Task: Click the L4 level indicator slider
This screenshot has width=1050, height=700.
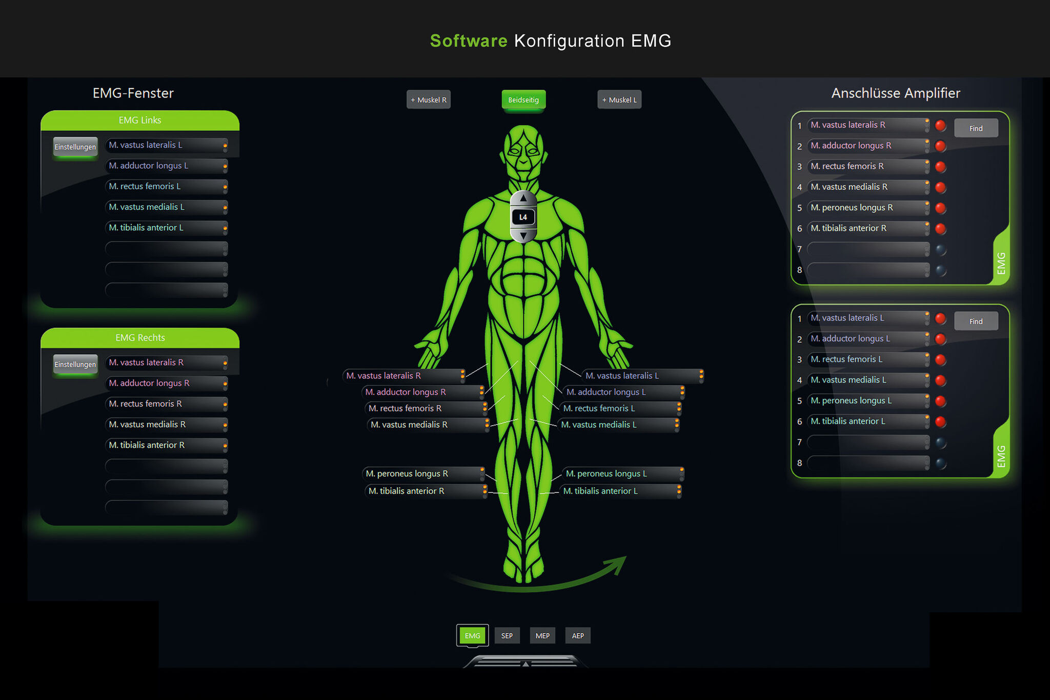Action: pos(523,217)
